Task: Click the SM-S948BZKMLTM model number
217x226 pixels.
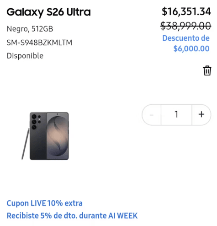Action: (39, 43)
